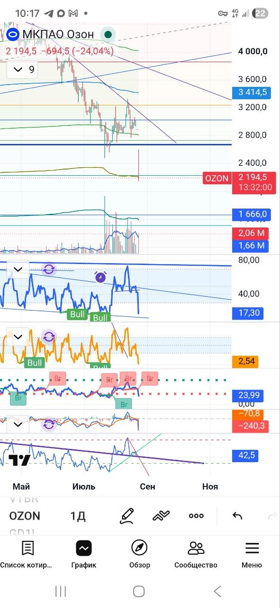Toggle the refresh icon in the -240,3 pane
This screenshot has height=608, width=280.
pyautogui.click(x=49, y=424)
